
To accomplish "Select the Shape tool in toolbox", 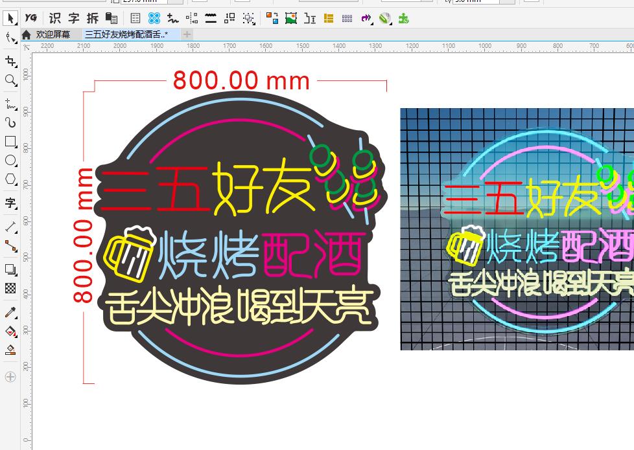I will click(x=10, y=38).
